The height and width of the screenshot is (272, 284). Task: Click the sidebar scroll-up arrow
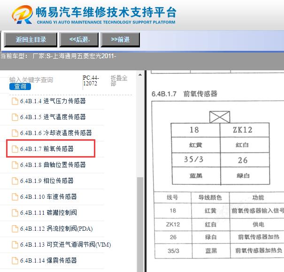click(x=140, y=75)
